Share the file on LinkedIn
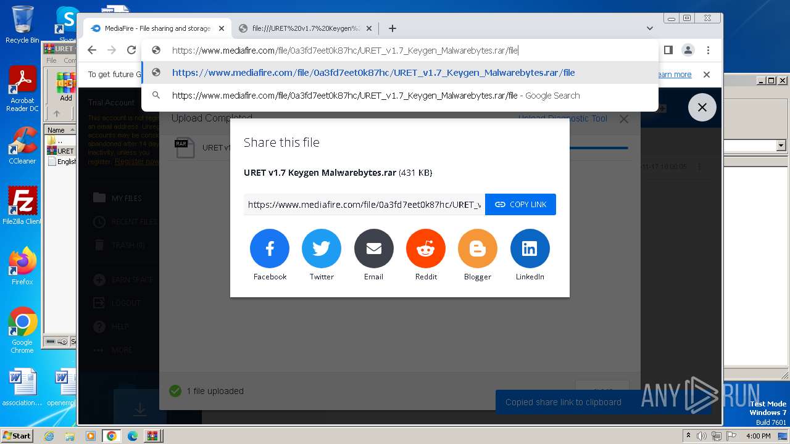This screenshot has height=444, width=790. pyautogui.click(x=530, y=249)
